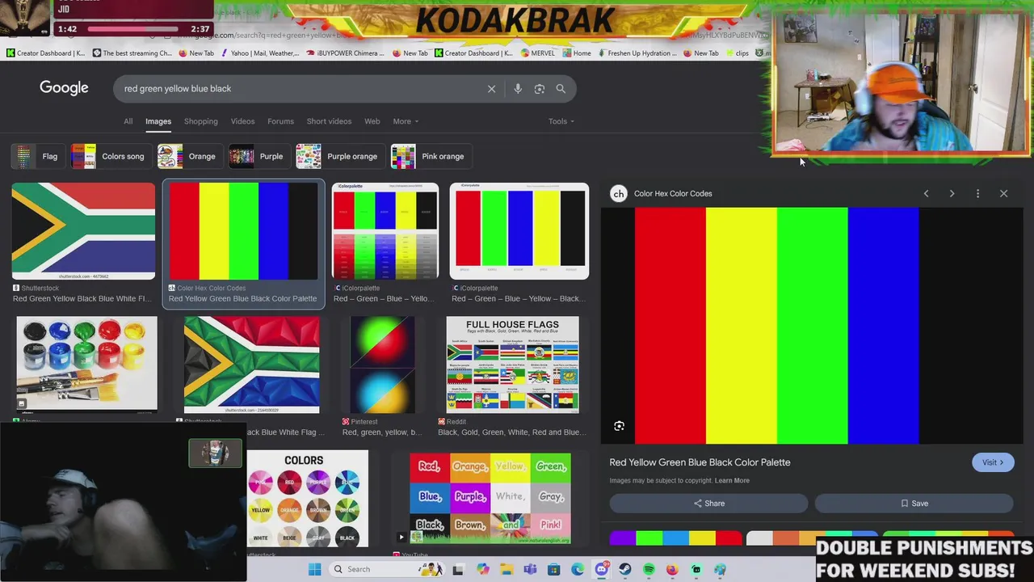Go to previous image in preview panel
Image resolution: width=1034 pixels, height=582 pixels.
927,193
